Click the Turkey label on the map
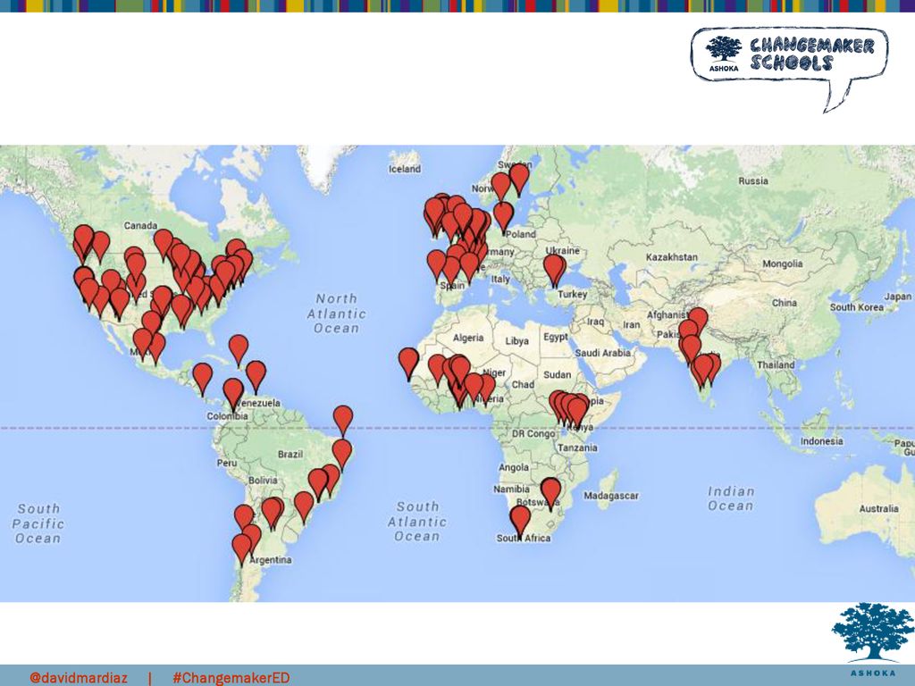This screenshot has height=686, width=915. pyautogui.click(x=572, y=294)
